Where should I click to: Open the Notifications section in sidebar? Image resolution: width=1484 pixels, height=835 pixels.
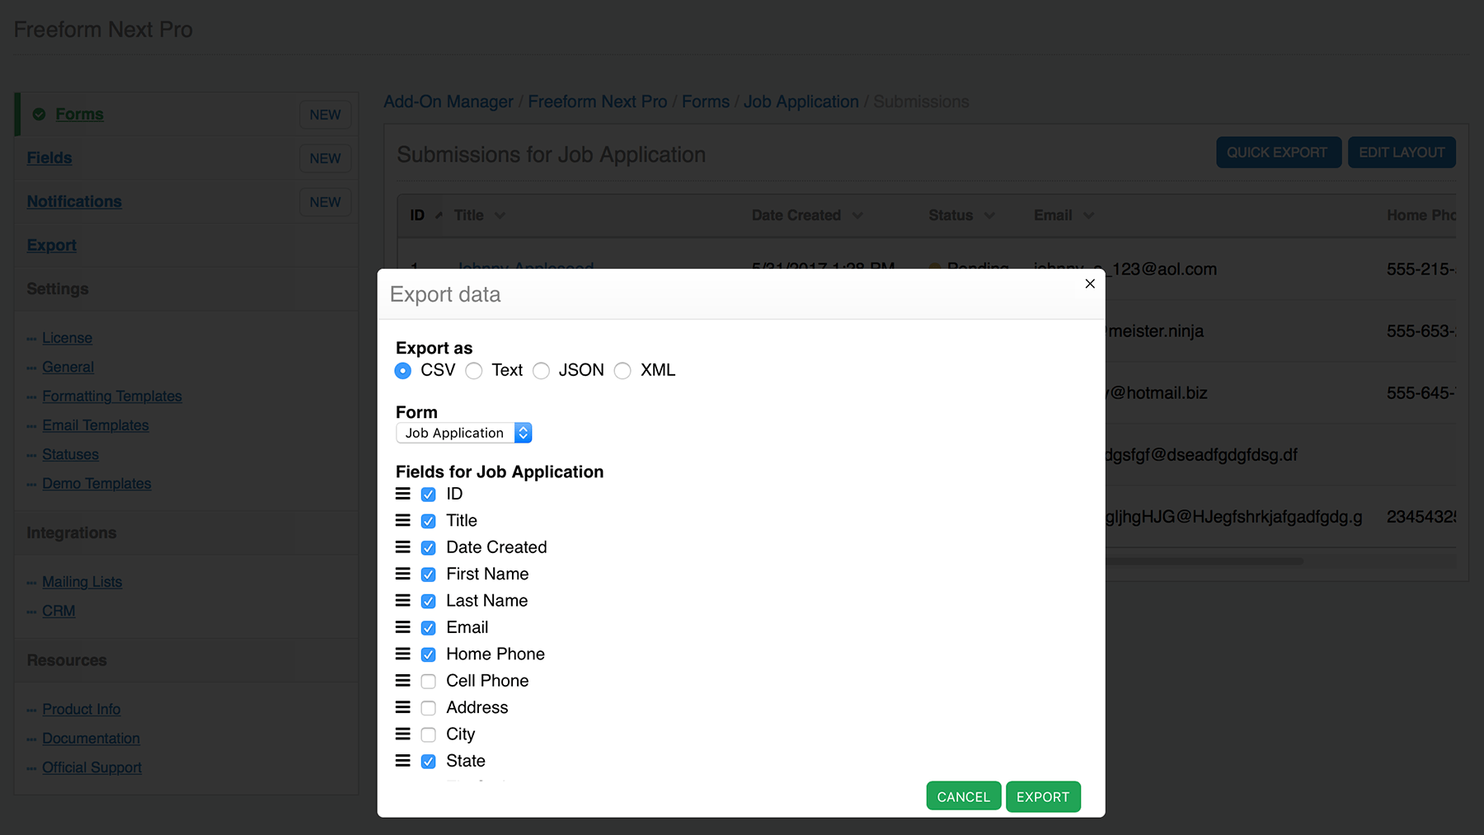coord(74,201)
